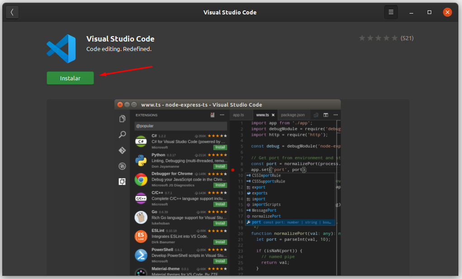Click the Split Editor icon above the code
The image size is (462, 279).
pos(326,115)
